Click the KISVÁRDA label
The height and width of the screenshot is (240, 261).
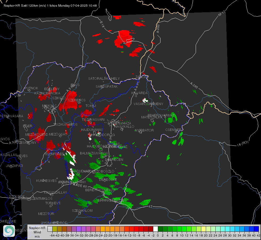pos(140,93)
